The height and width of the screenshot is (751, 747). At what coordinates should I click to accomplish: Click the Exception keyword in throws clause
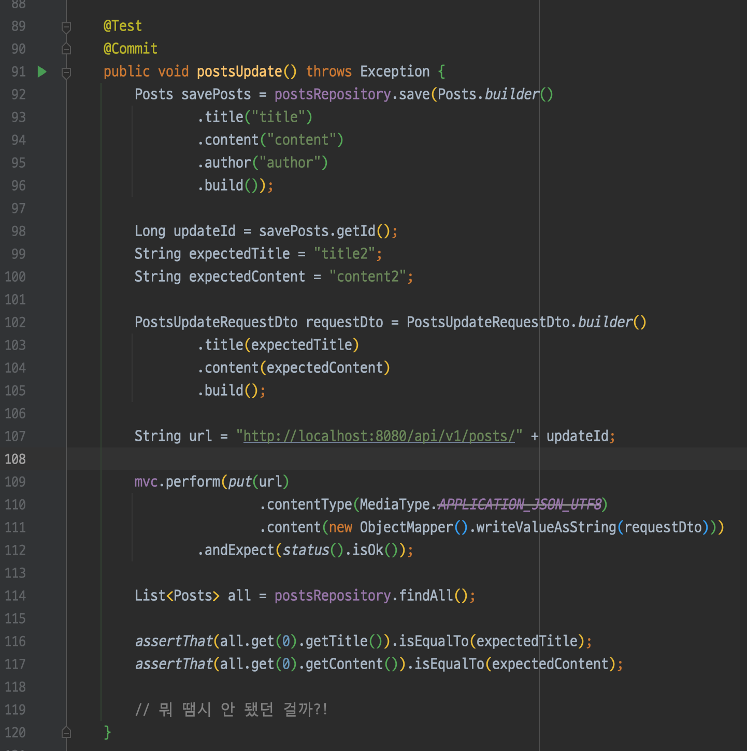pyautogui.click(x=395, y=71)
